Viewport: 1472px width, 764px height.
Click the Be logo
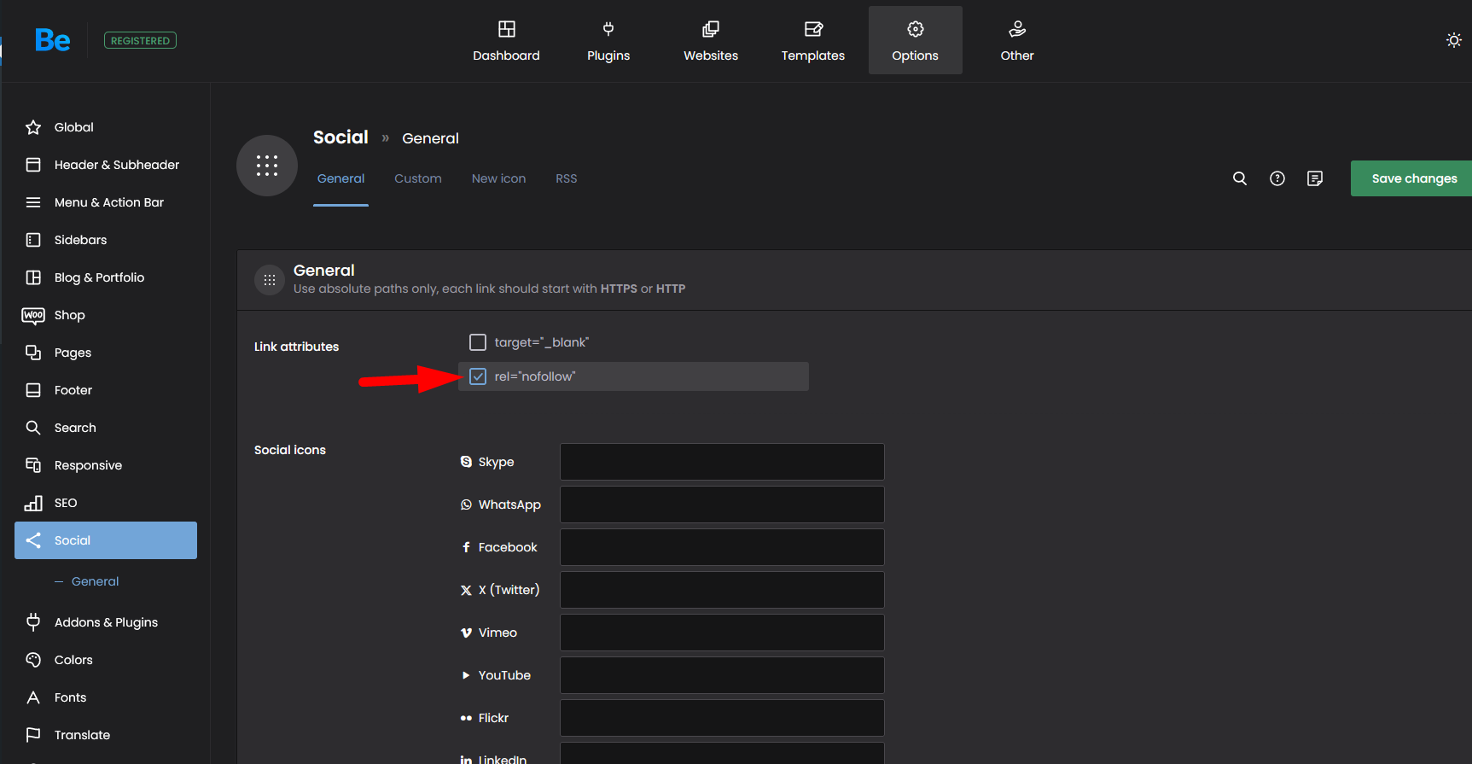[x=53, y=40]
